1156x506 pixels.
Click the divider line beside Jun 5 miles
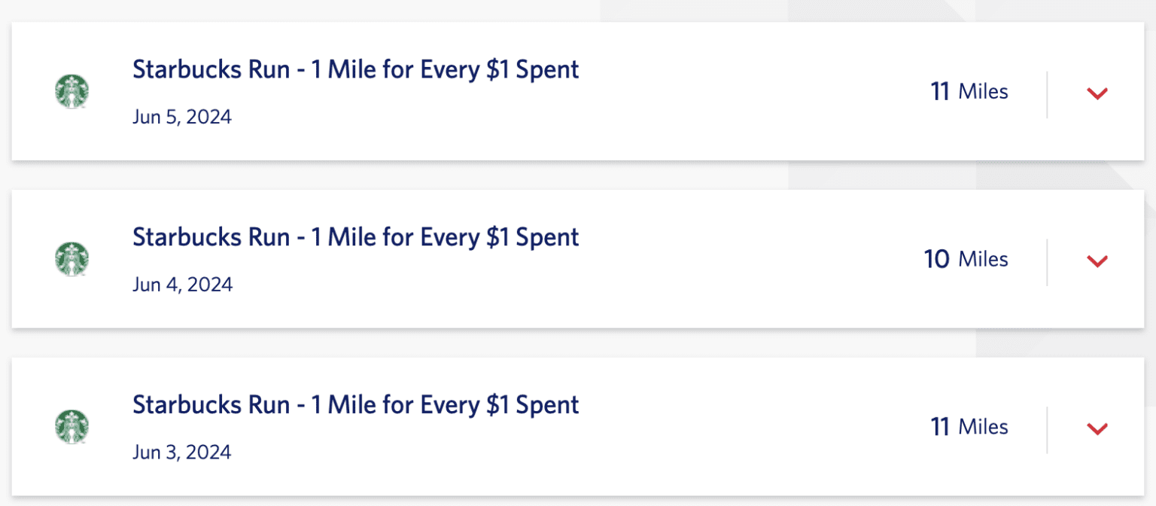point(1047,93)
